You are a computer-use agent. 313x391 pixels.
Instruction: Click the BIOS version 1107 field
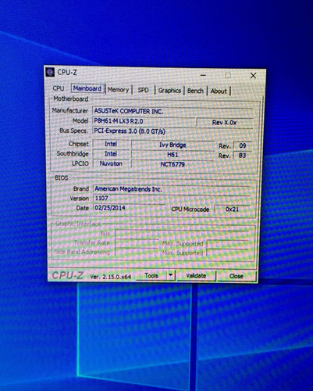pyautogui.click(x=172, y=199)
